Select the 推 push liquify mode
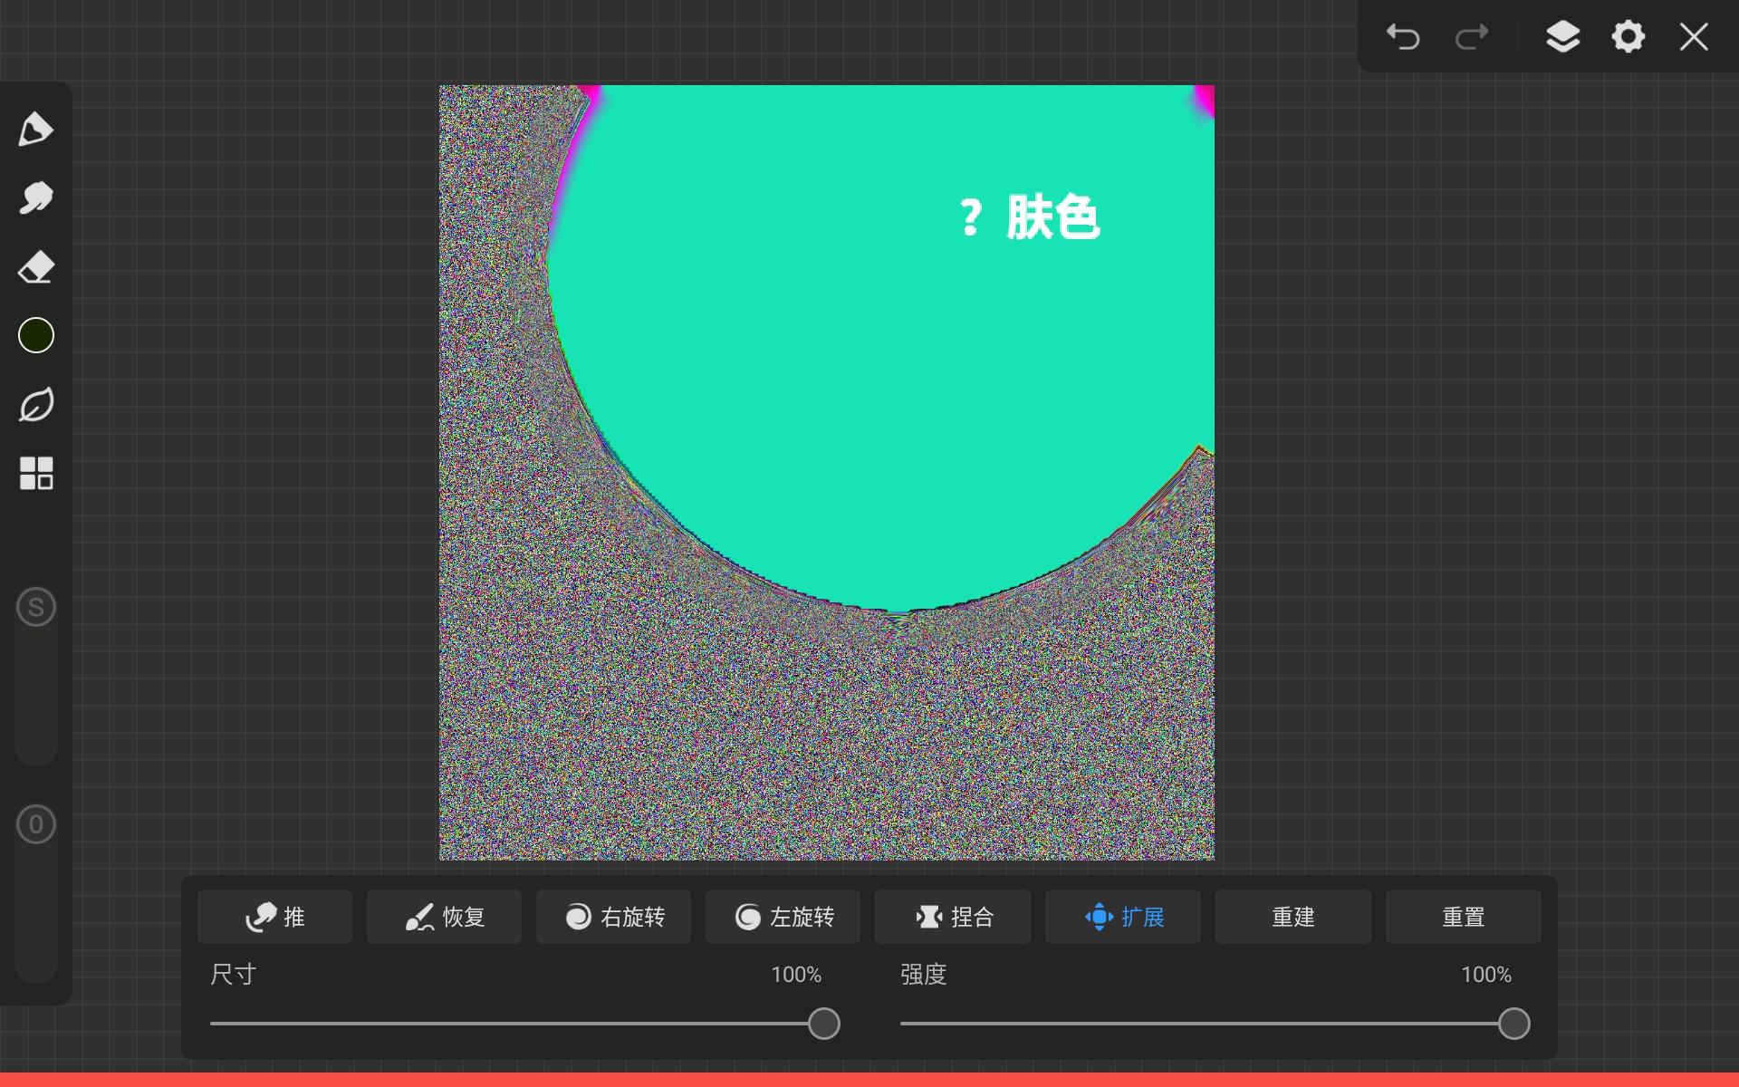The image size is (1739, 1087). tap(274, 917)
